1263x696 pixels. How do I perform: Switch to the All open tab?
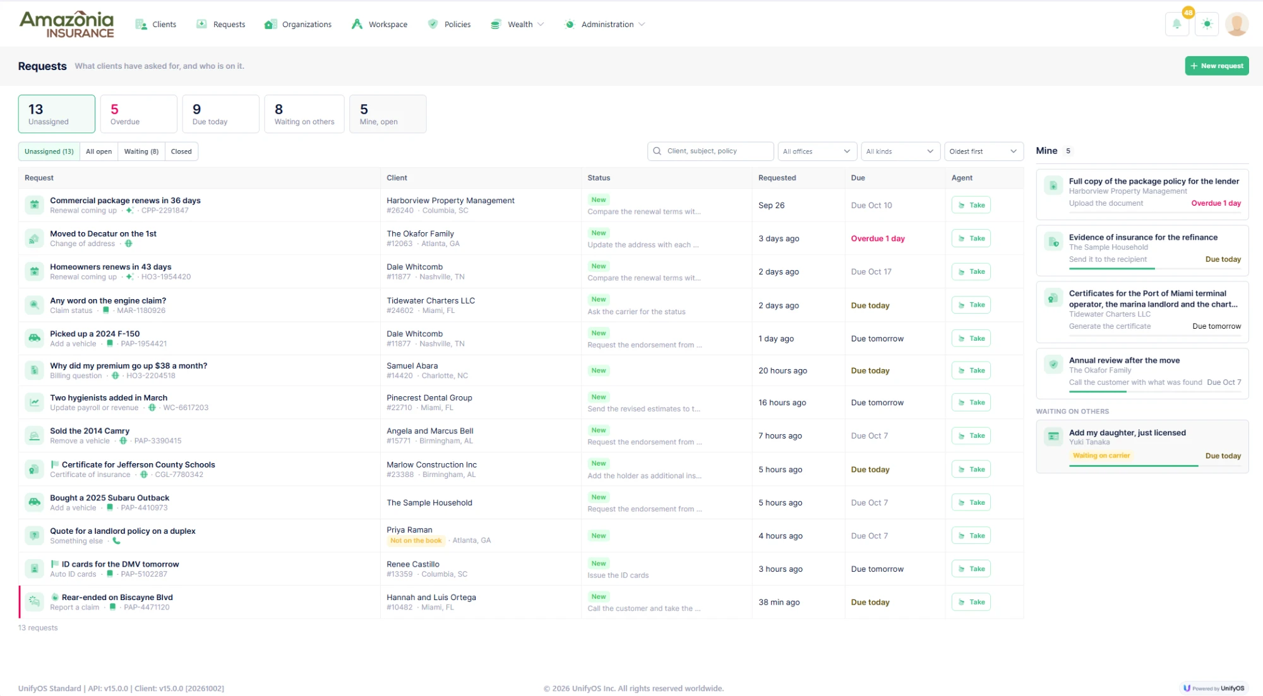99,151
